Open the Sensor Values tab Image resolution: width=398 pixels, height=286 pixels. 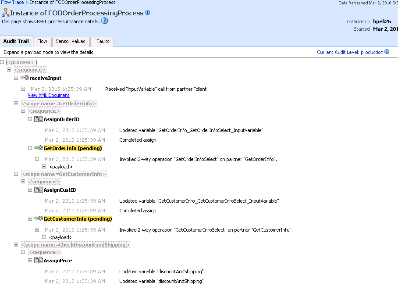click(71, 41)
